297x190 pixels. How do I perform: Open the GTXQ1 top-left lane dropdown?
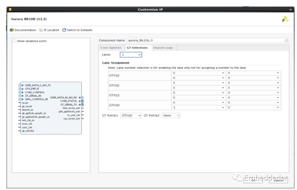(x=199, y=93)
